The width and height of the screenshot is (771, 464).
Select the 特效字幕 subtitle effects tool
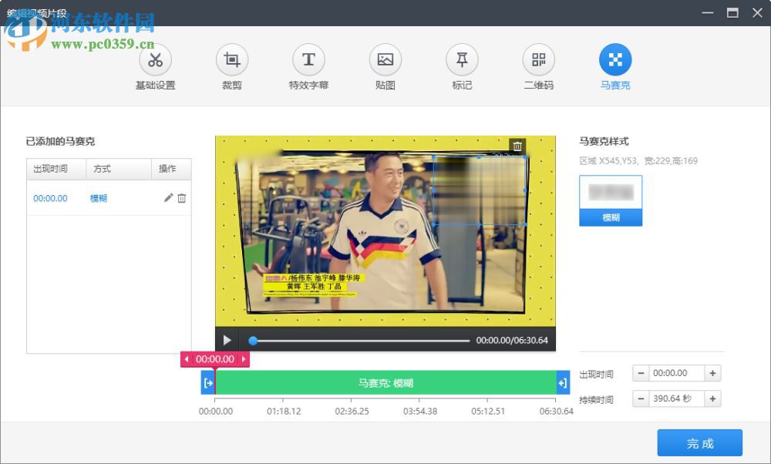click(308, 66)
